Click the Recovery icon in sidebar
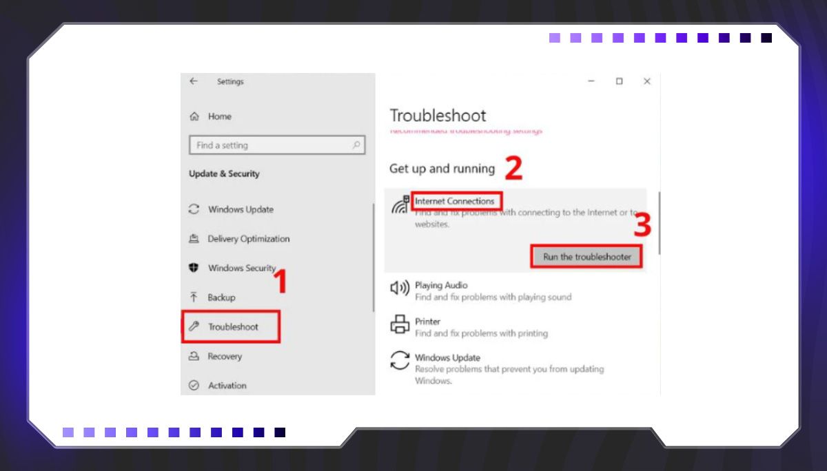The image size is (827, 471). click(194, 357)
